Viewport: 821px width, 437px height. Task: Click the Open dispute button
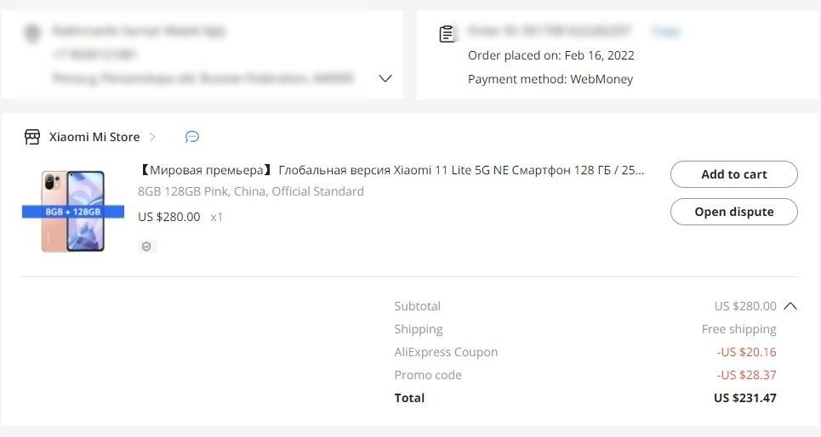733,212
